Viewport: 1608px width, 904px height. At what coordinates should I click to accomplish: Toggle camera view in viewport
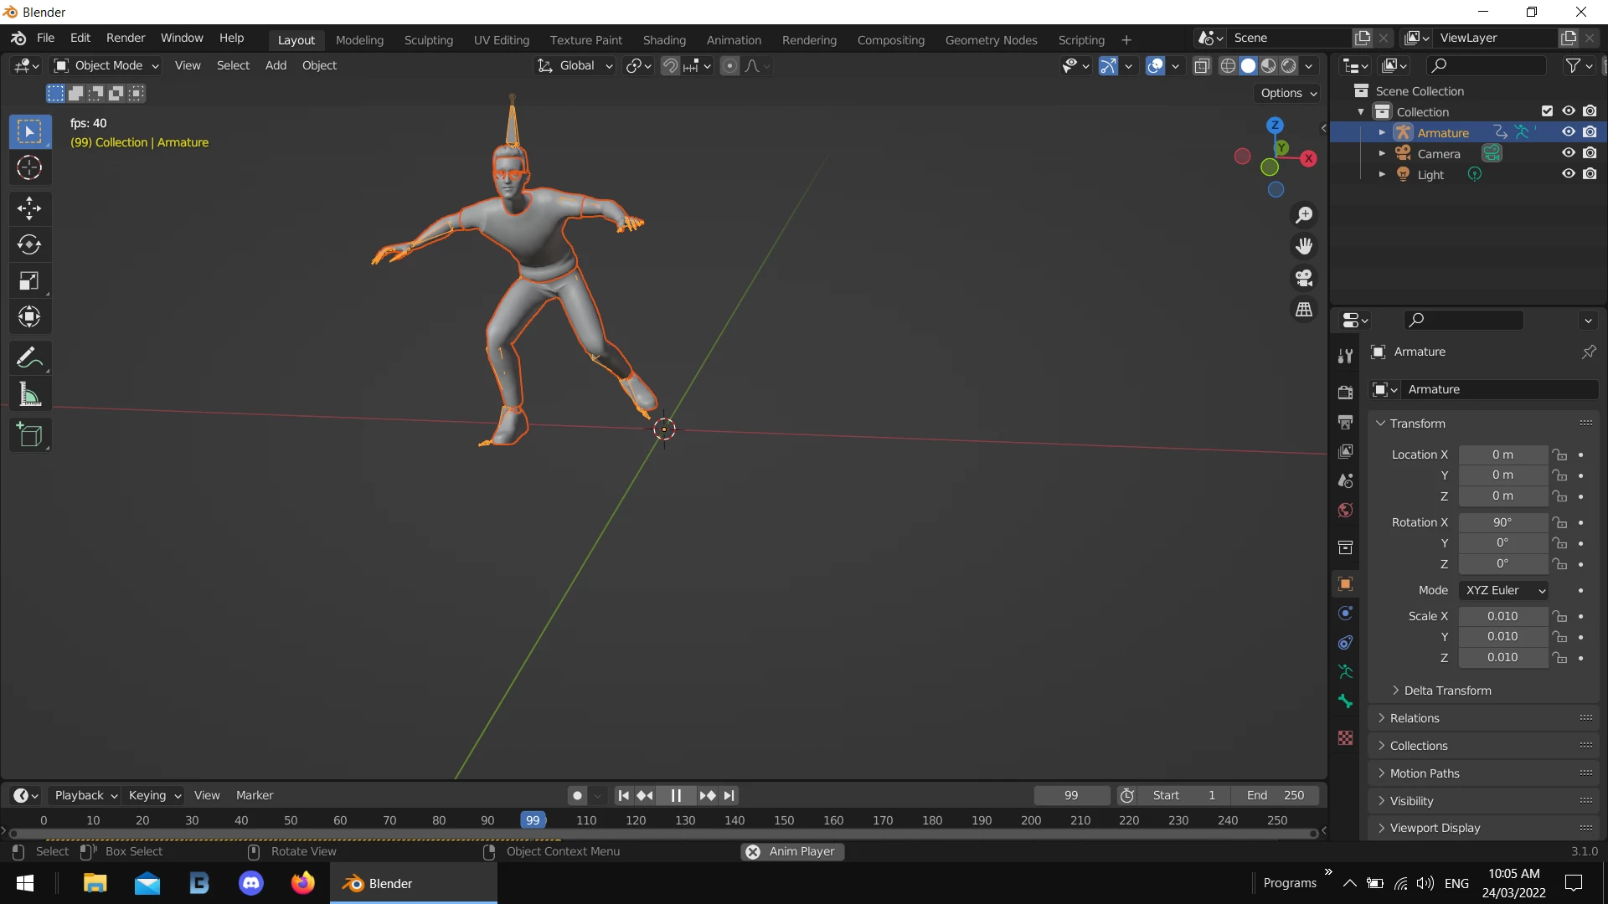tap(1304, 278)
